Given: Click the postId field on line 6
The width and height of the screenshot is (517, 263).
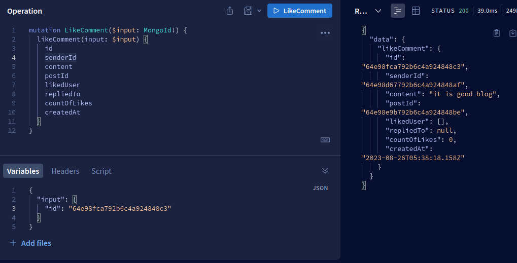Looking at the screenshot, I should (57, 76).
